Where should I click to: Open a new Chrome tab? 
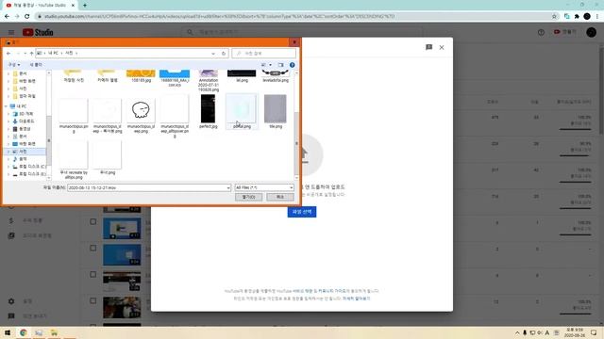click(85, 6)
